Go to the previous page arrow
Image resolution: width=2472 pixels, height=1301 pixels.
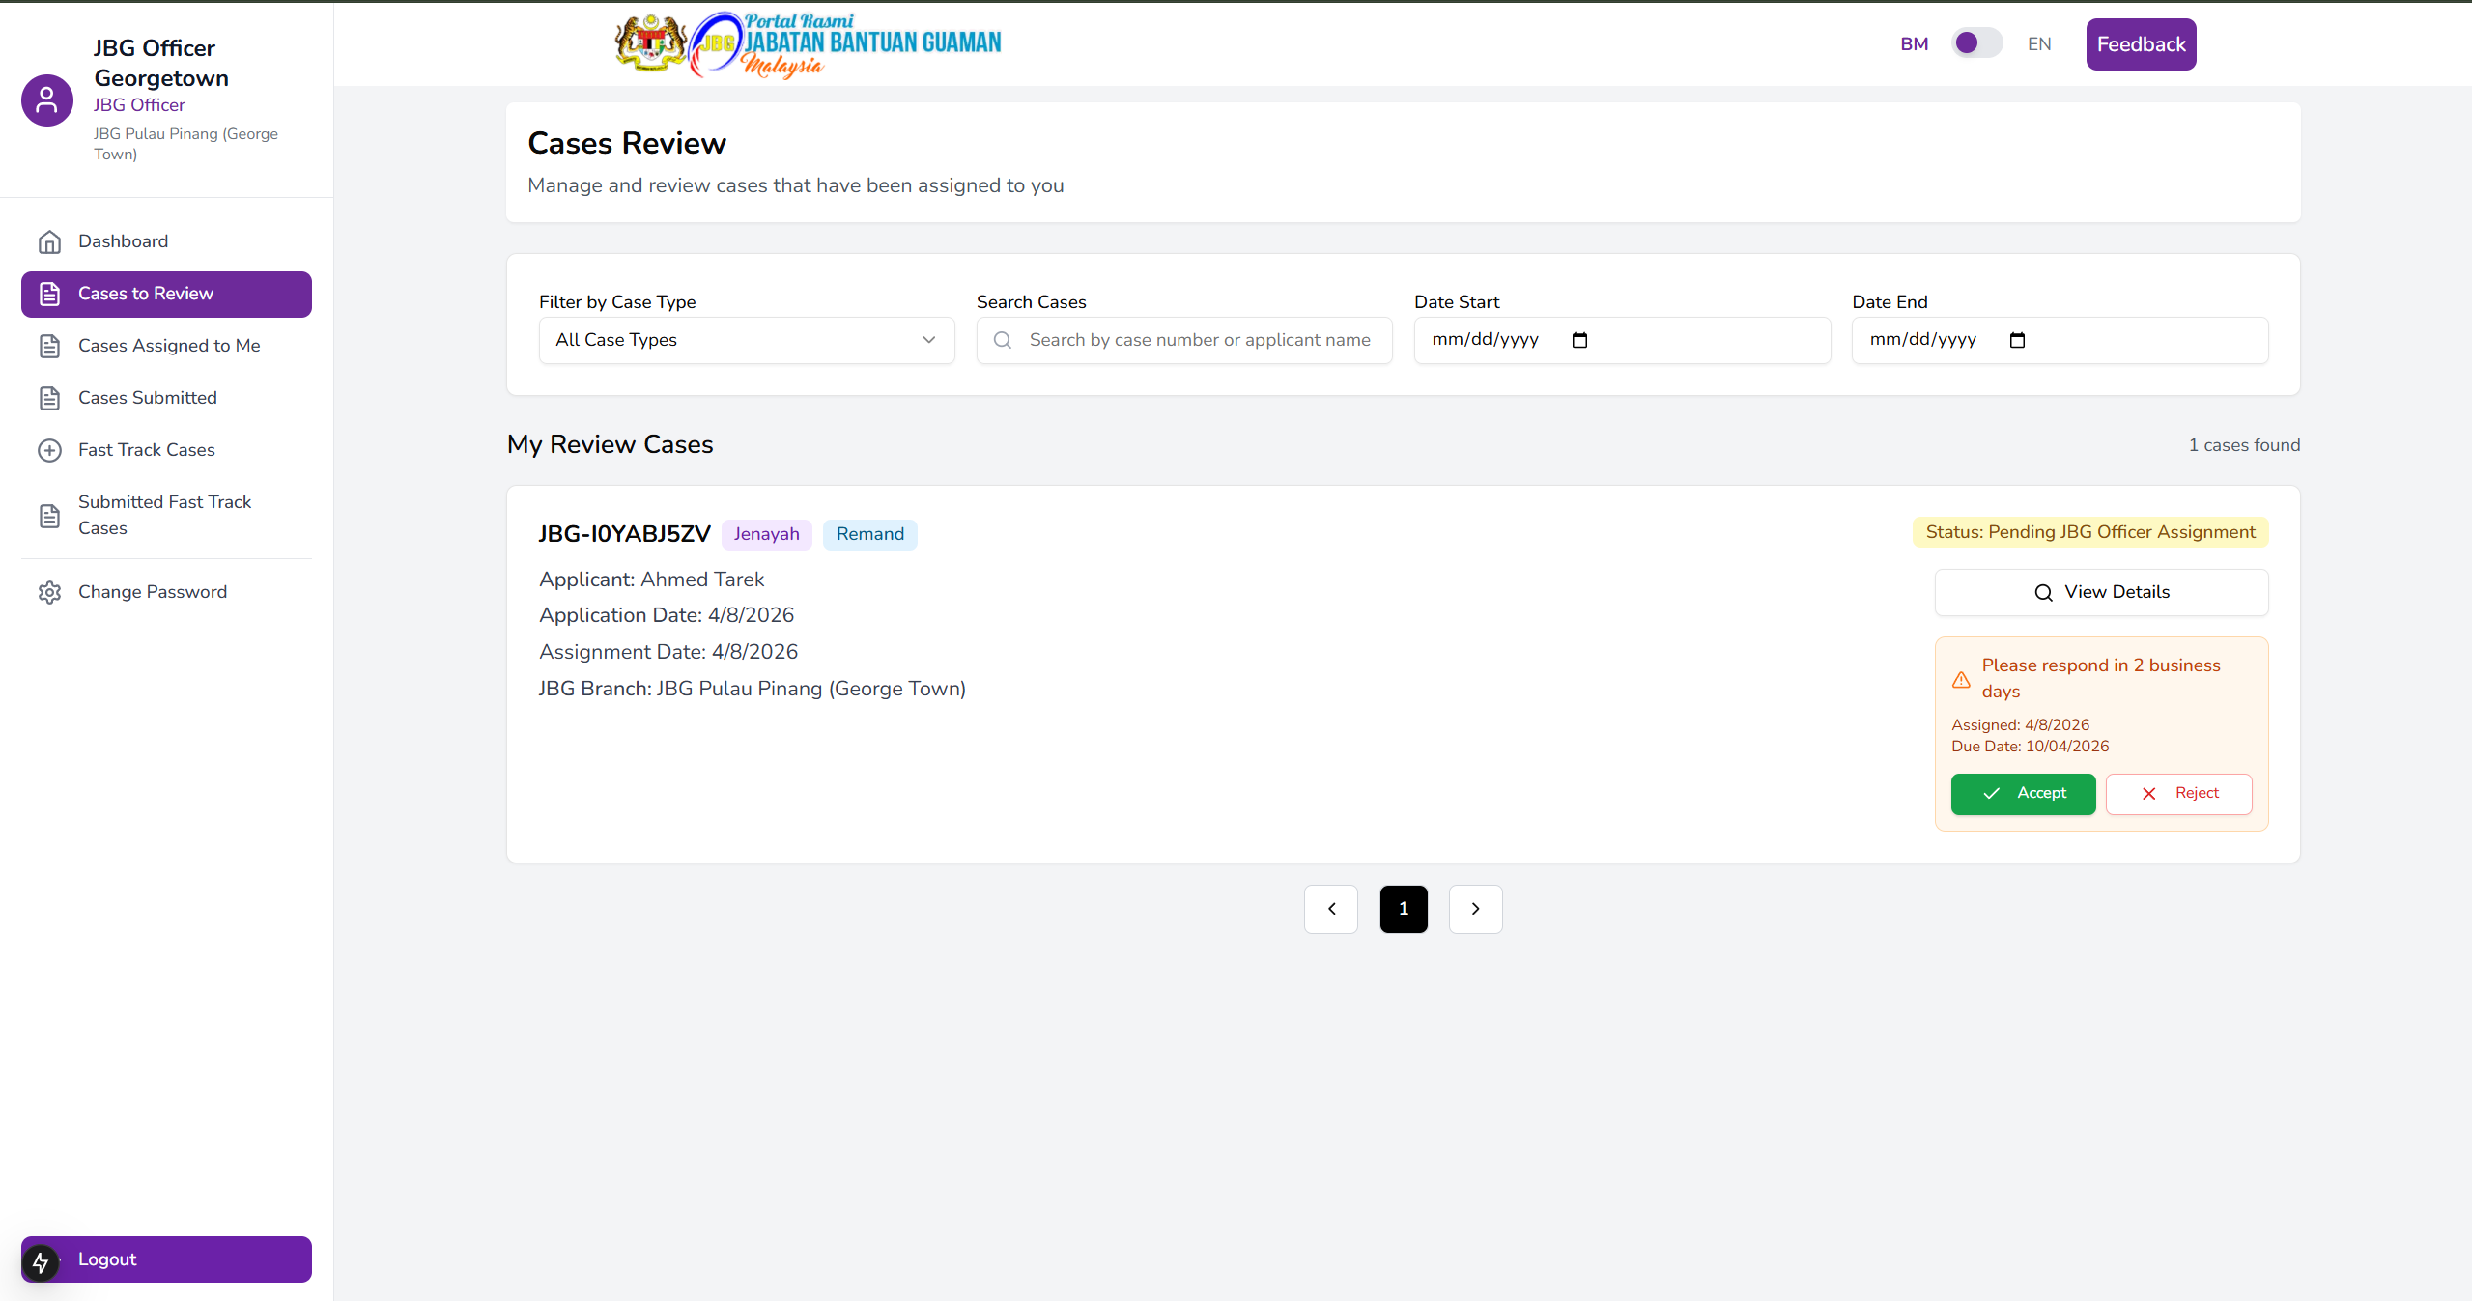coord(1331,909)
